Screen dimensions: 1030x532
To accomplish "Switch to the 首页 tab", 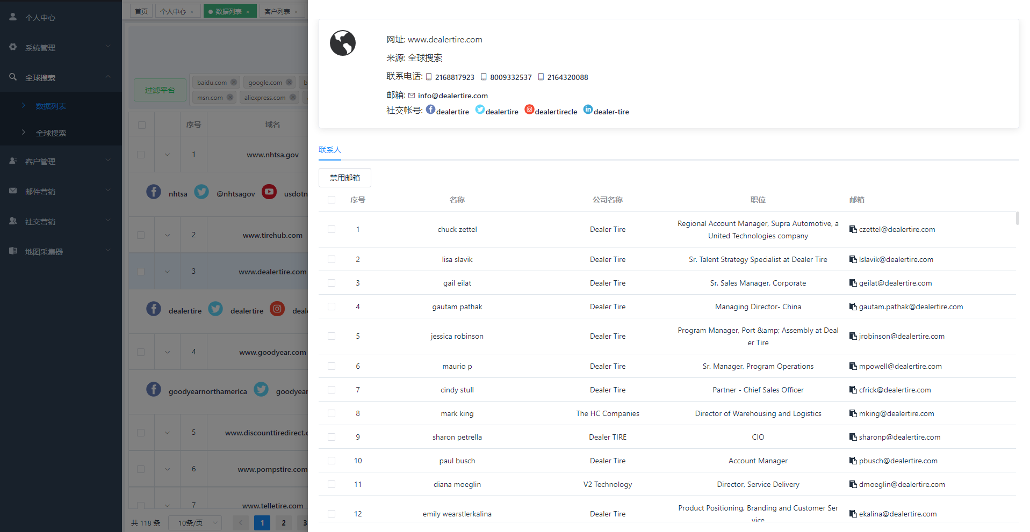I will (141, 11).
